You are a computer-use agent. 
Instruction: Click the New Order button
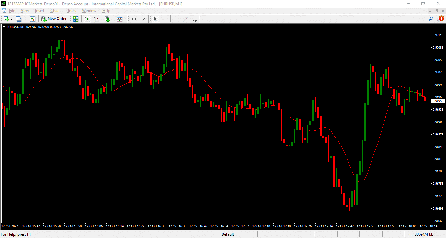[54, 19]
